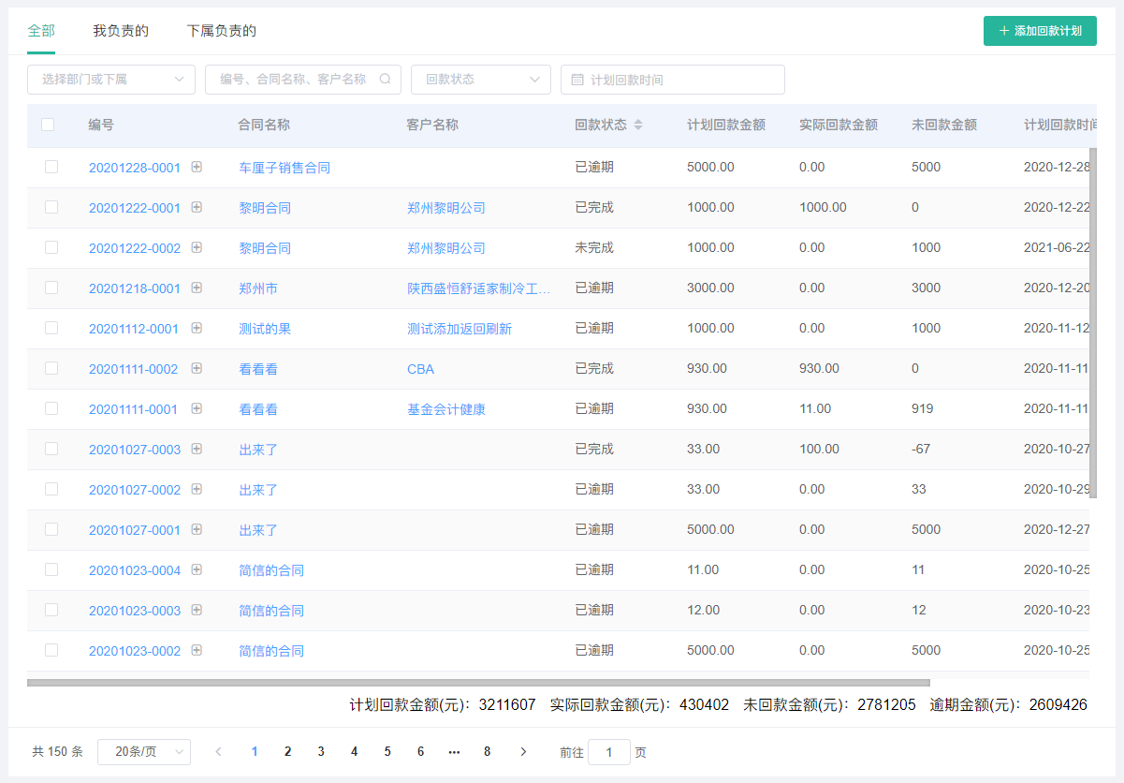Toggle the select-all checkbox in the table header
This screenshot has width=1124, height=783.
pyautogui.click(x=48, y=125)
